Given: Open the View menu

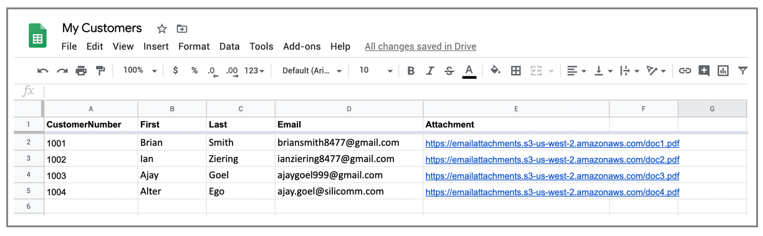Looking at the screenshot, I should tap(123, 47).
